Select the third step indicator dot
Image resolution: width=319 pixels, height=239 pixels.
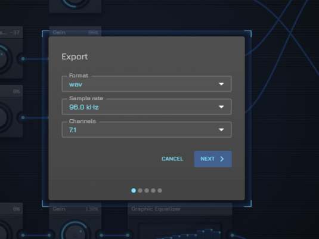click(x=147, y=190)
